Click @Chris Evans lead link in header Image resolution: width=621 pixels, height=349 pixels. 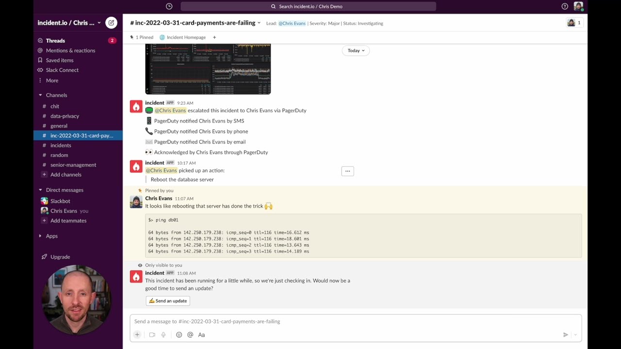pyautogui.click(x=292, y=23)
